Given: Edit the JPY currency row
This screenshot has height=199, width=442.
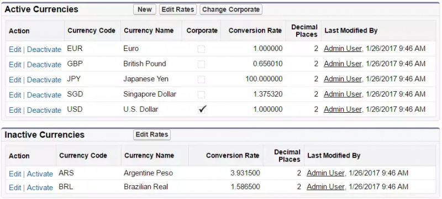Looking at the screenshot, I should point(15,80).
